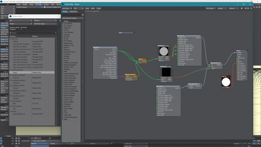Open the Render tab in Layout
This screenshot has width=261, height=147.
tap(46, 4)
